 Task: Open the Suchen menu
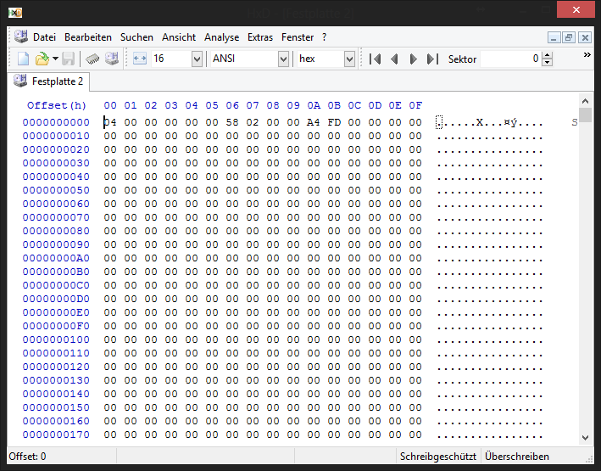click(x=136, y=37)
